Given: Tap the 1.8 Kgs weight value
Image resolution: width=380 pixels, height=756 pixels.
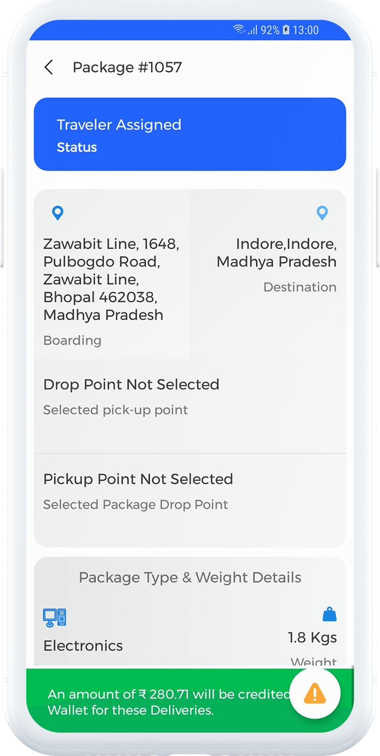Looking at the screenshot, I should [312, 638].
